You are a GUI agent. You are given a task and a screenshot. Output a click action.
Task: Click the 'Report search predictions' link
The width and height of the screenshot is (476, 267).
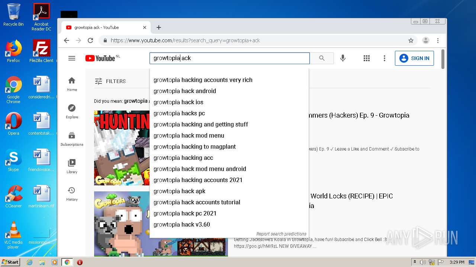[281, 234]
